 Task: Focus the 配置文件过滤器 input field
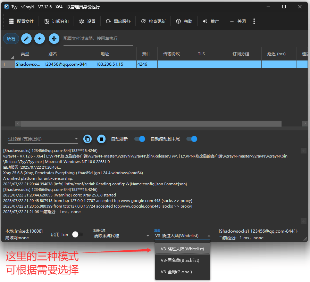point(98,39)
